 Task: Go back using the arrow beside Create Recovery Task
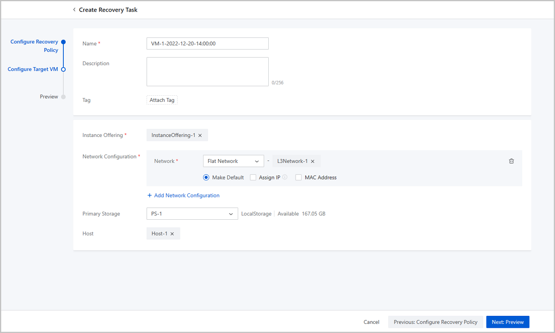74,9
